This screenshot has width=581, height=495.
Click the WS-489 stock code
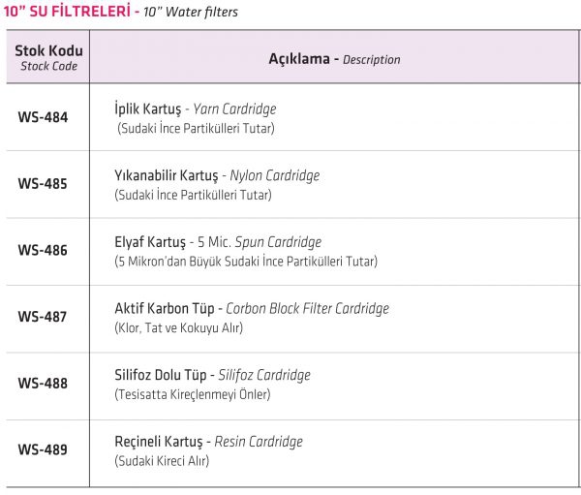click(x=43, y=449)
